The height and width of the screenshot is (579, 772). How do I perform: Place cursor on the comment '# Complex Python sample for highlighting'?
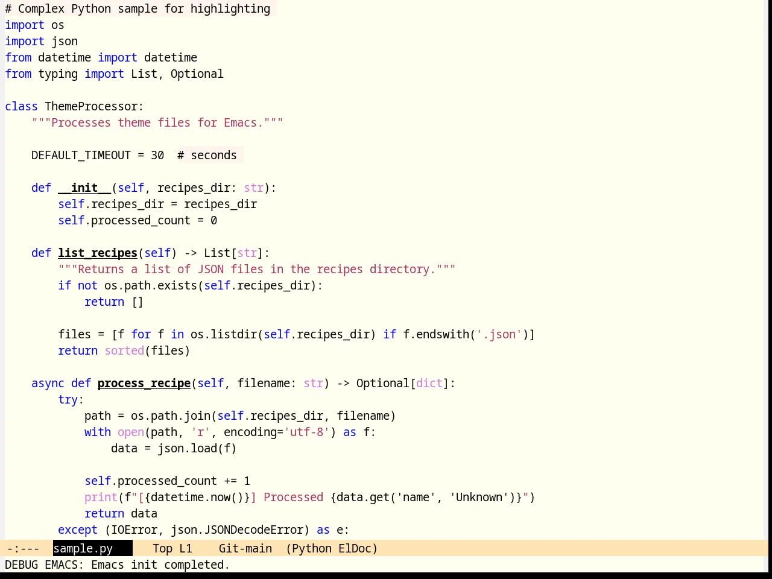138,8
